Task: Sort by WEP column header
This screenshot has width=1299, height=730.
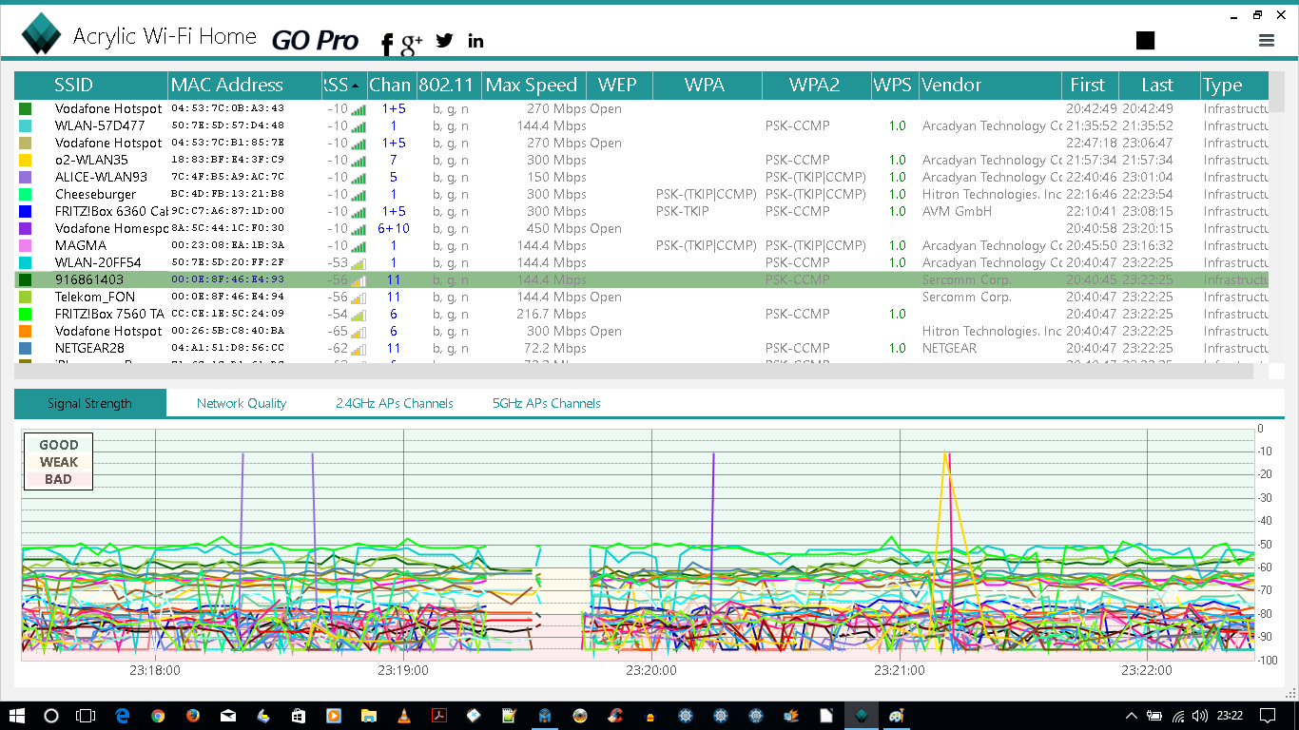Action: point(619,86)
